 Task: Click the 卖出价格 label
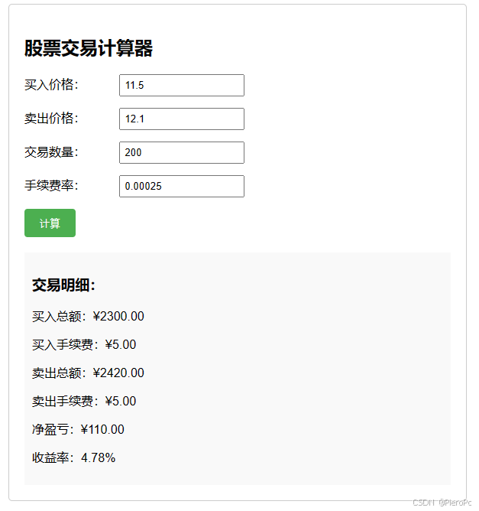point(51,119)
